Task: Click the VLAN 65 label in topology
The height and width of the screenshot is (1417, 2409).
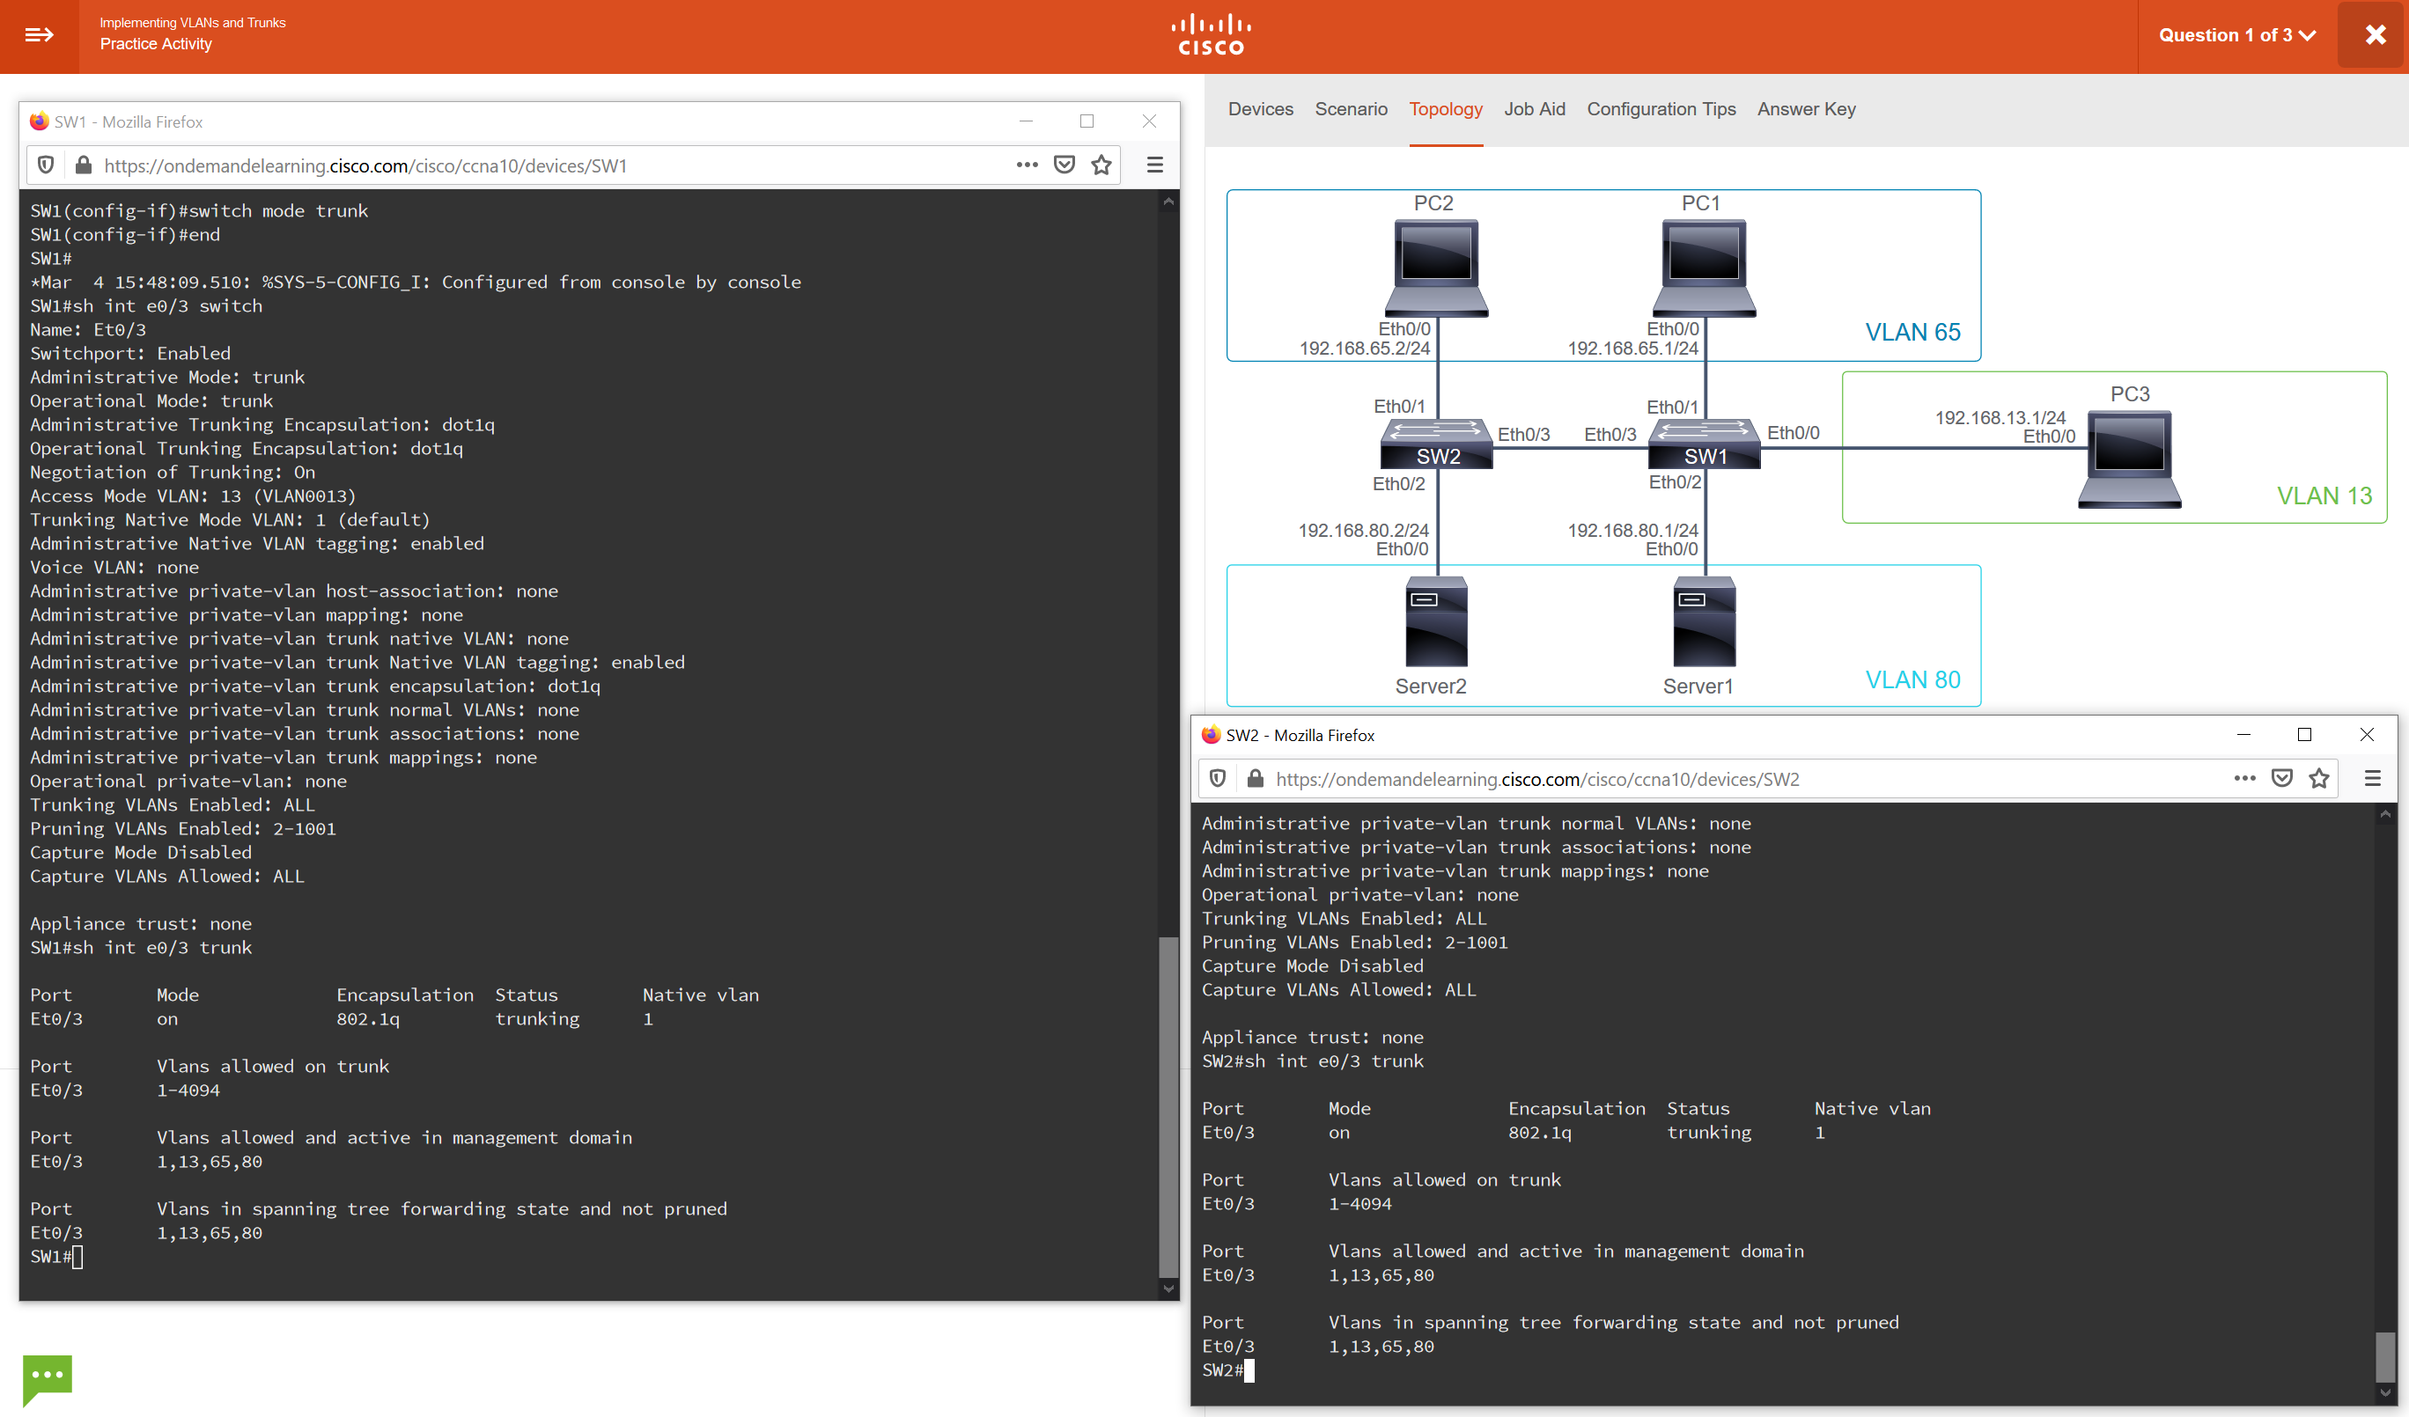Action: click(x=1912, y=332)
